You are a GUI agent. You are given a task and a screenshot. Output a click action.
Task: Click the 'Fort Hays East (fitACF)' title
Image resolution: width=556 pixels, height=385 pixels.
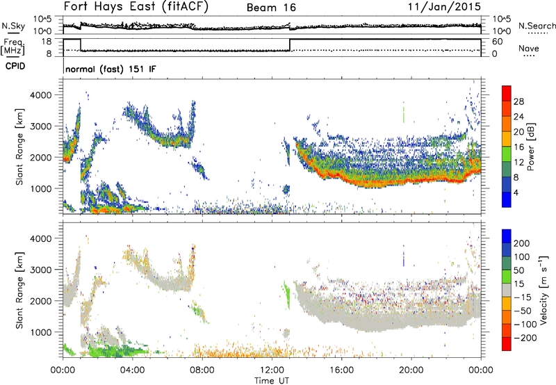[136, 7]
